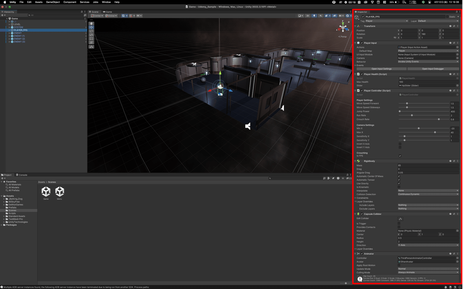463x289 pixels.
Task: Open Capsule Collider help icon
Action: [x=450, y=214]
